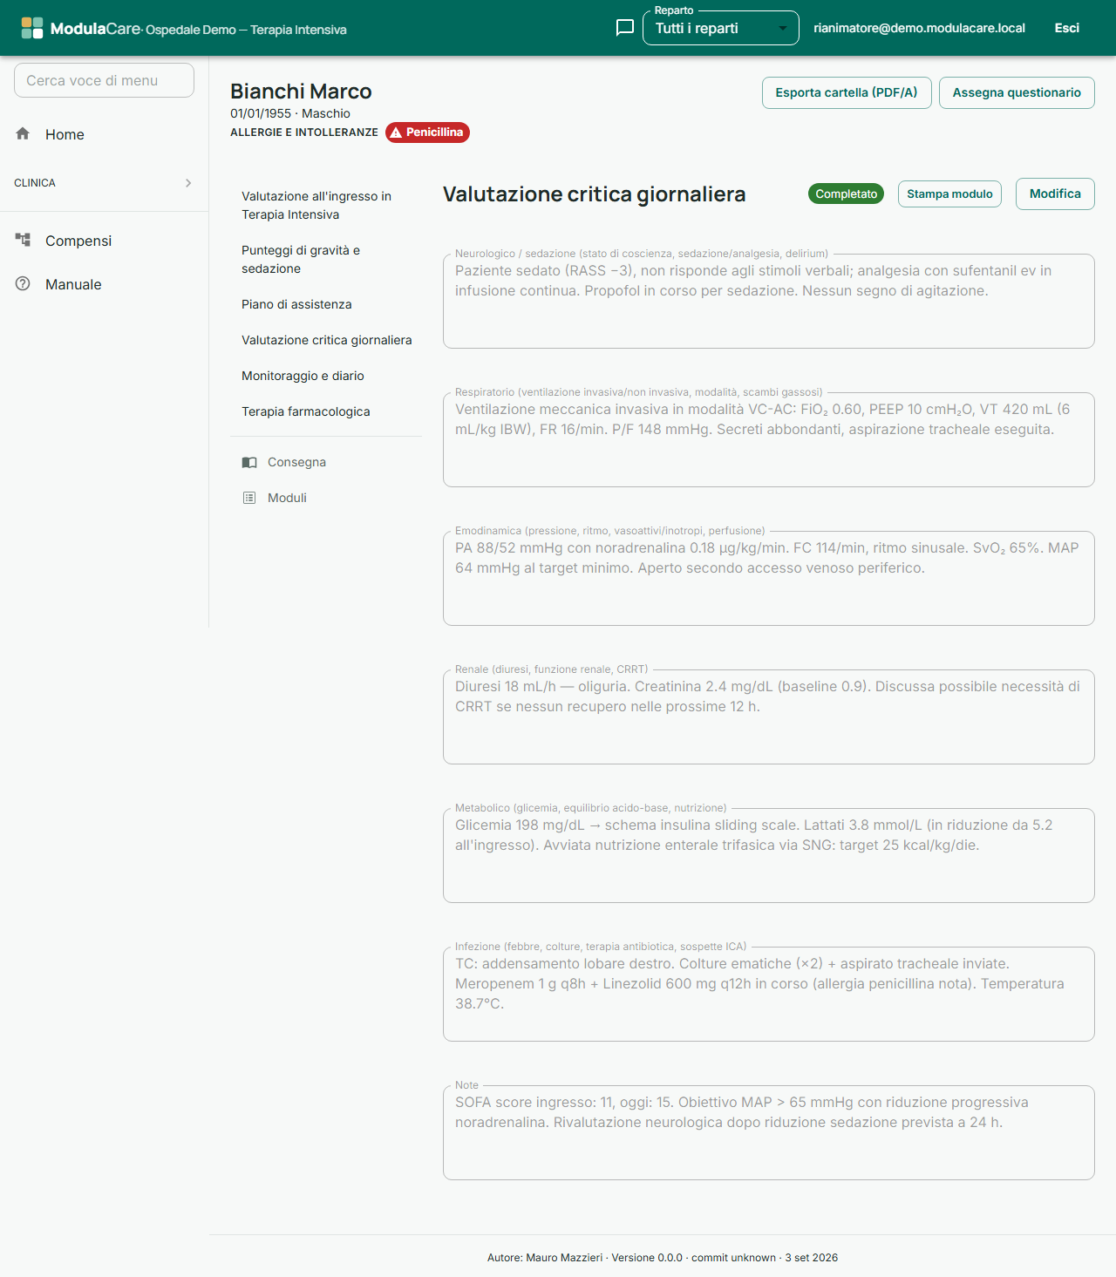Open the chat messages icon

coord(624,28)
